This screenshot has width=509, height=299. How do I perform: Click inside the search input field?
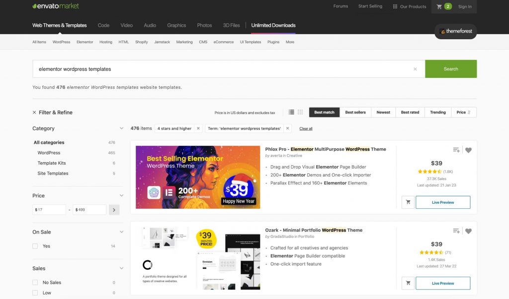click(x=199, y=69)
